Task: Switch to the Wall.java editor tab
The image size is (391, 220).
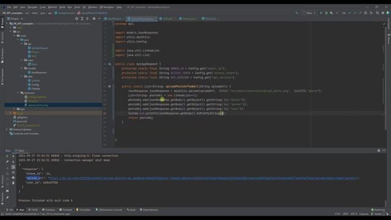Action: (167, 19)
